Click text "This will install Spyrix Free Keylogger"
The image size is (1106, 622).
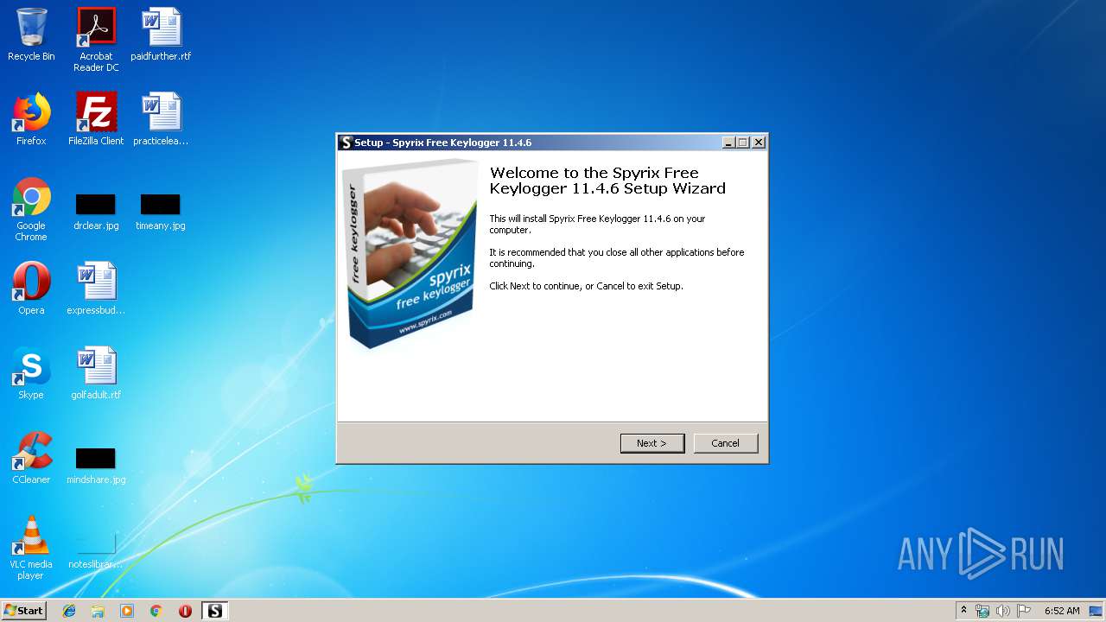coord(566,219)
